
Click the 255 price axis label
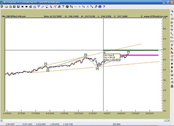(x=165, y=49)
